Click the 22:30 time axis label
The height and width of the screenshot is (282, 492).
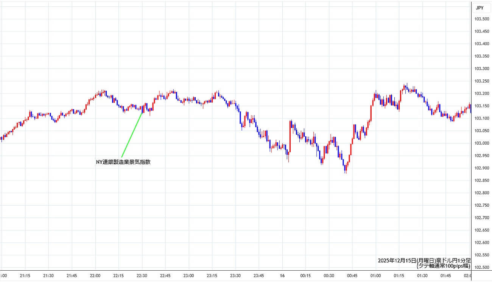click(142, 276)
